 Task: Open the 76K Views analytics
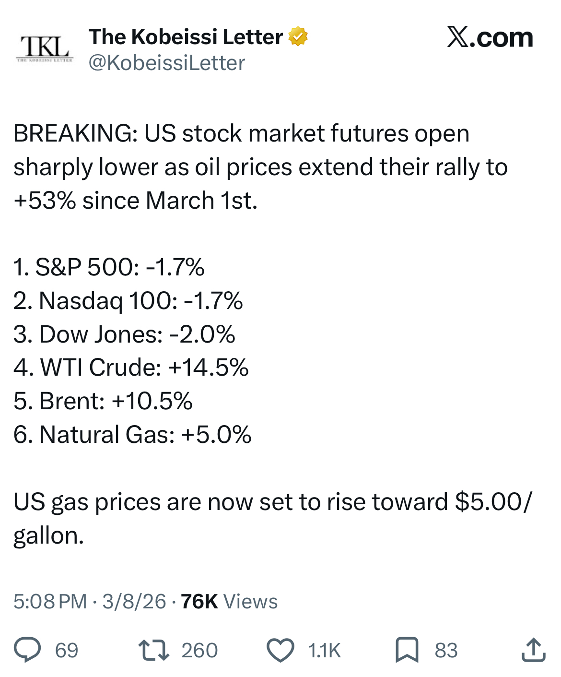229,601
